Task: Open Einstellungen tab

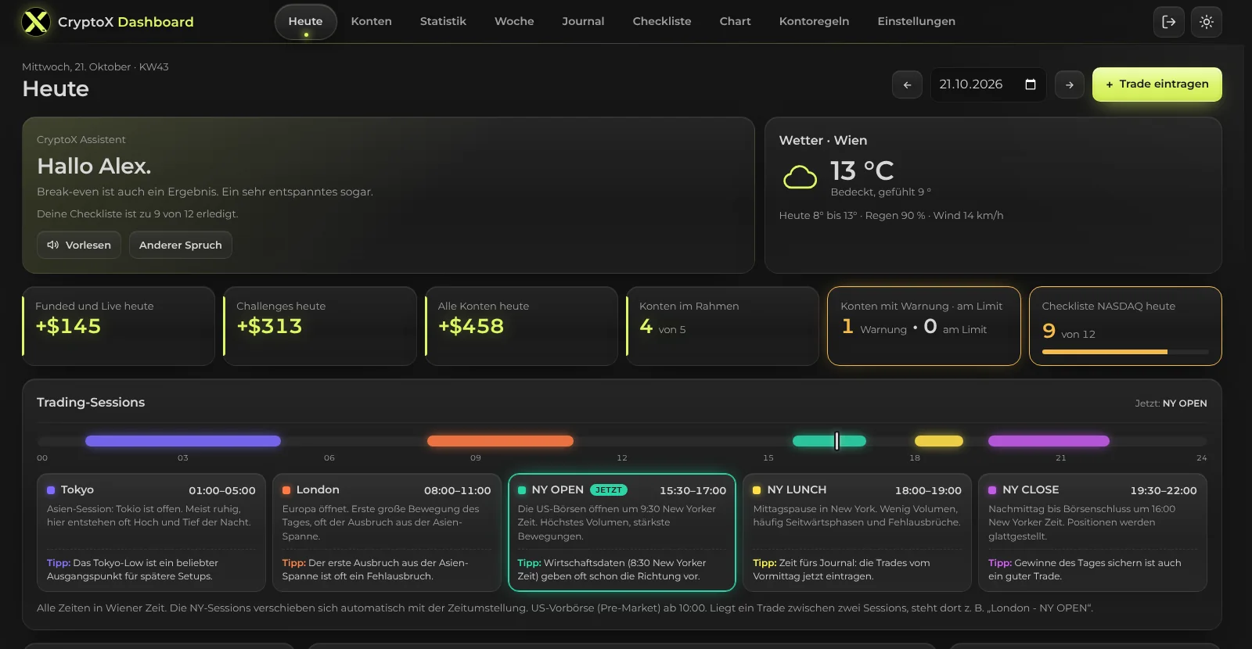Action: pos(916,22)
